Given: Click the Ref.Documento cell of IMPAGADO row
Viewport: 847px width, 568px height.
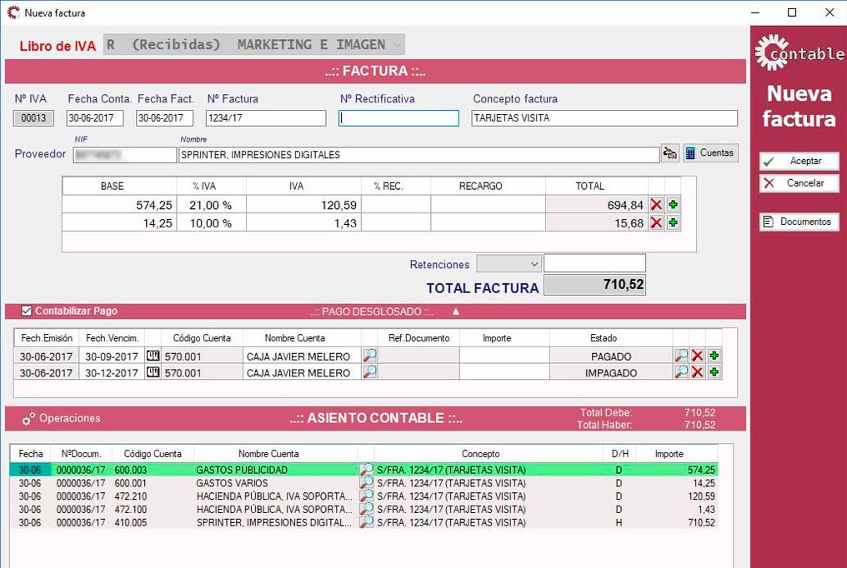Looking at the screenshot, I should point(418,372).
